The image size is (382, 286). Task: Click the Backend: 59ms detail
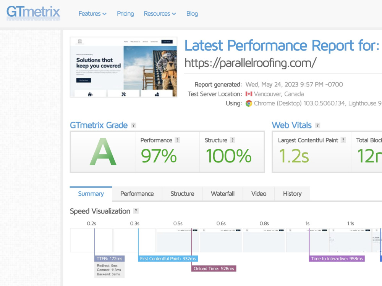(x=108, y=274)
